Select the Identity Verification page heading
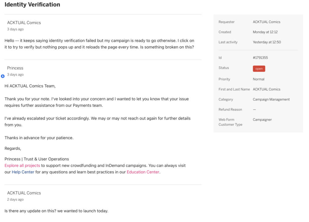Image resolution: width=309 pixels, height=222 pixels. (32, 5)
